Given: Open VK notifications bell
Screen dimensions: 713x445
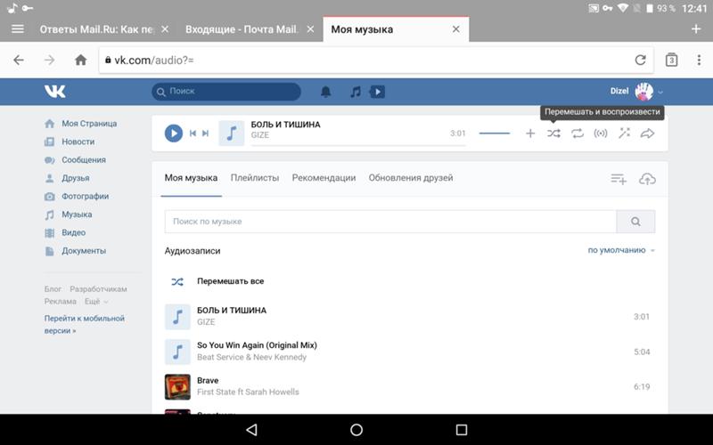Looking at the screenshot, I should pyautogui.click(x=325, y=92).
